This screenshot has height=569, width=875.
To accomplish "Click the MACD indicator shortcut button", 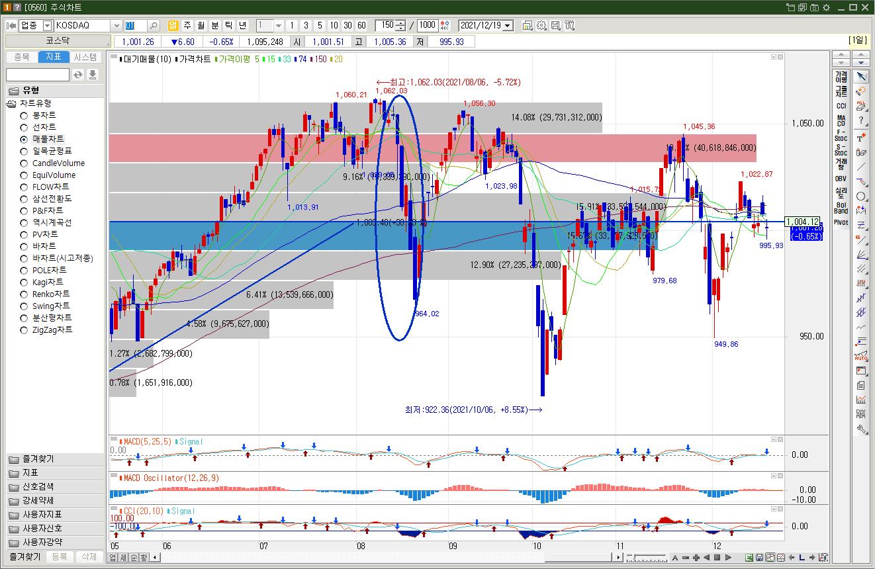I will pos(841,120).
